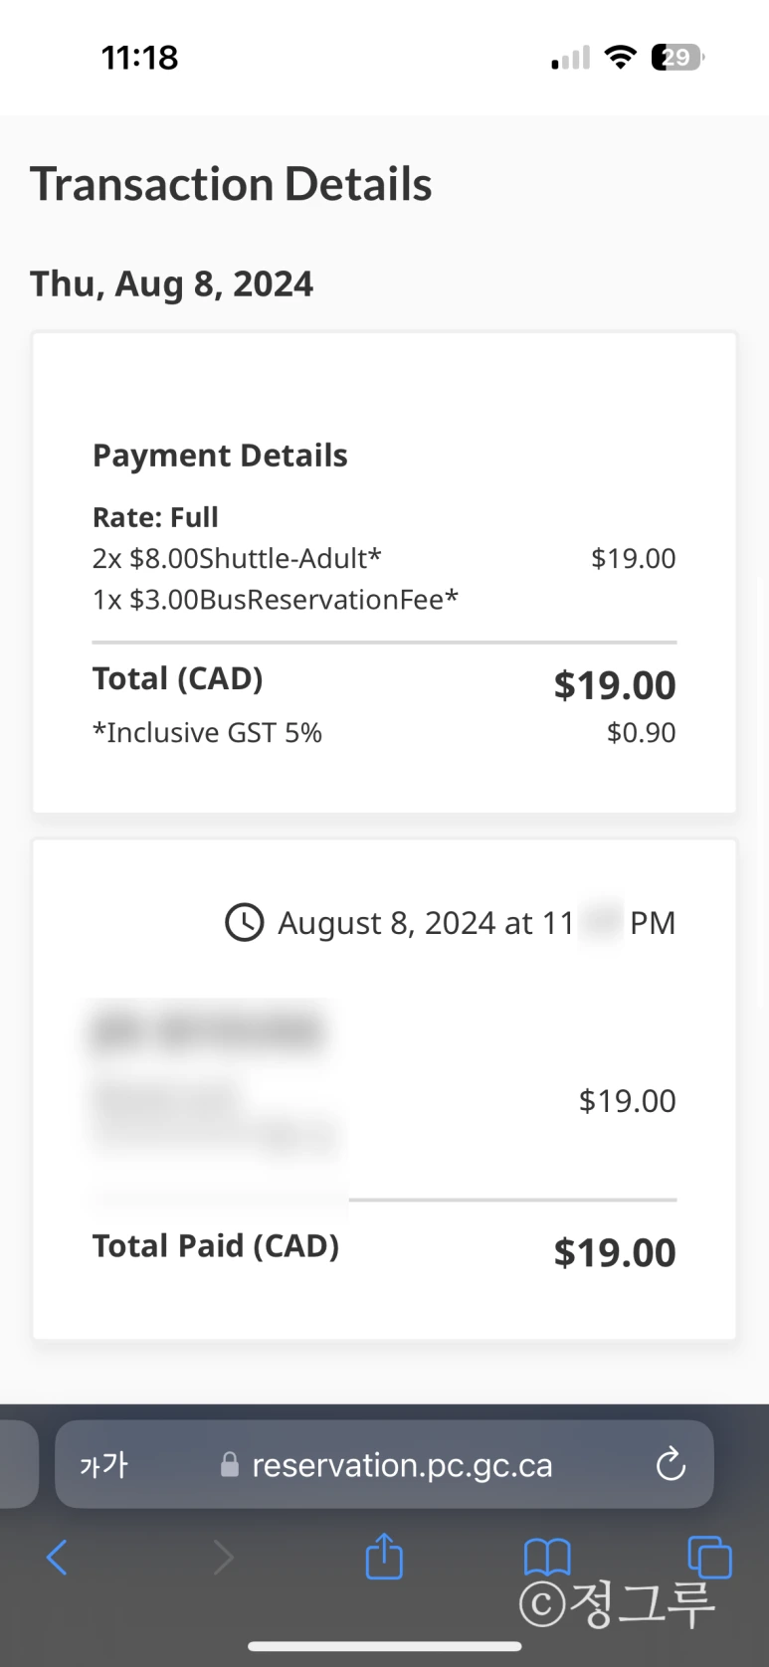769x1667 pixels.
Task: Tap the 2x $8.00 Shuttle-Adult line item
Action: click(x=237, y=558)
